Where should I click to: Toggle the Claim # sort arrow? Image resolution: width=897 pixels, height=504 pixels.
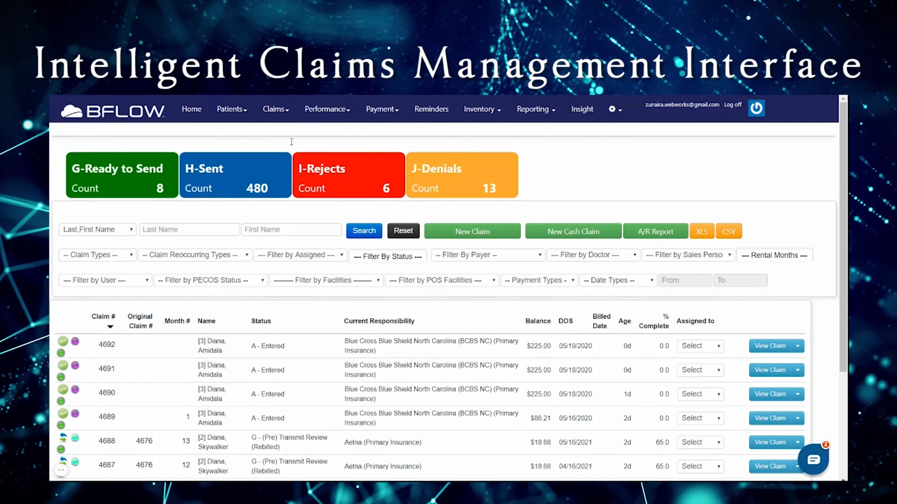click(x=110, y=327)
